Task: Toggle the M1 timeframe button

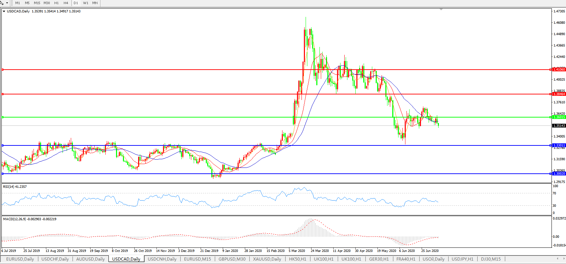Action: [x=18, y=3]
